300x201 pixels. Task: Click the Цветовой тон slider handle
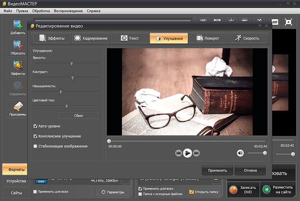pos(67,106)
